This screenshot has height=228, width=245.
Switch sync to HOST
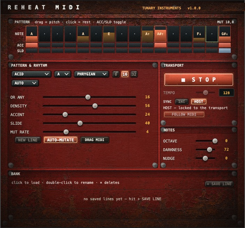click(x=199, y=101)
